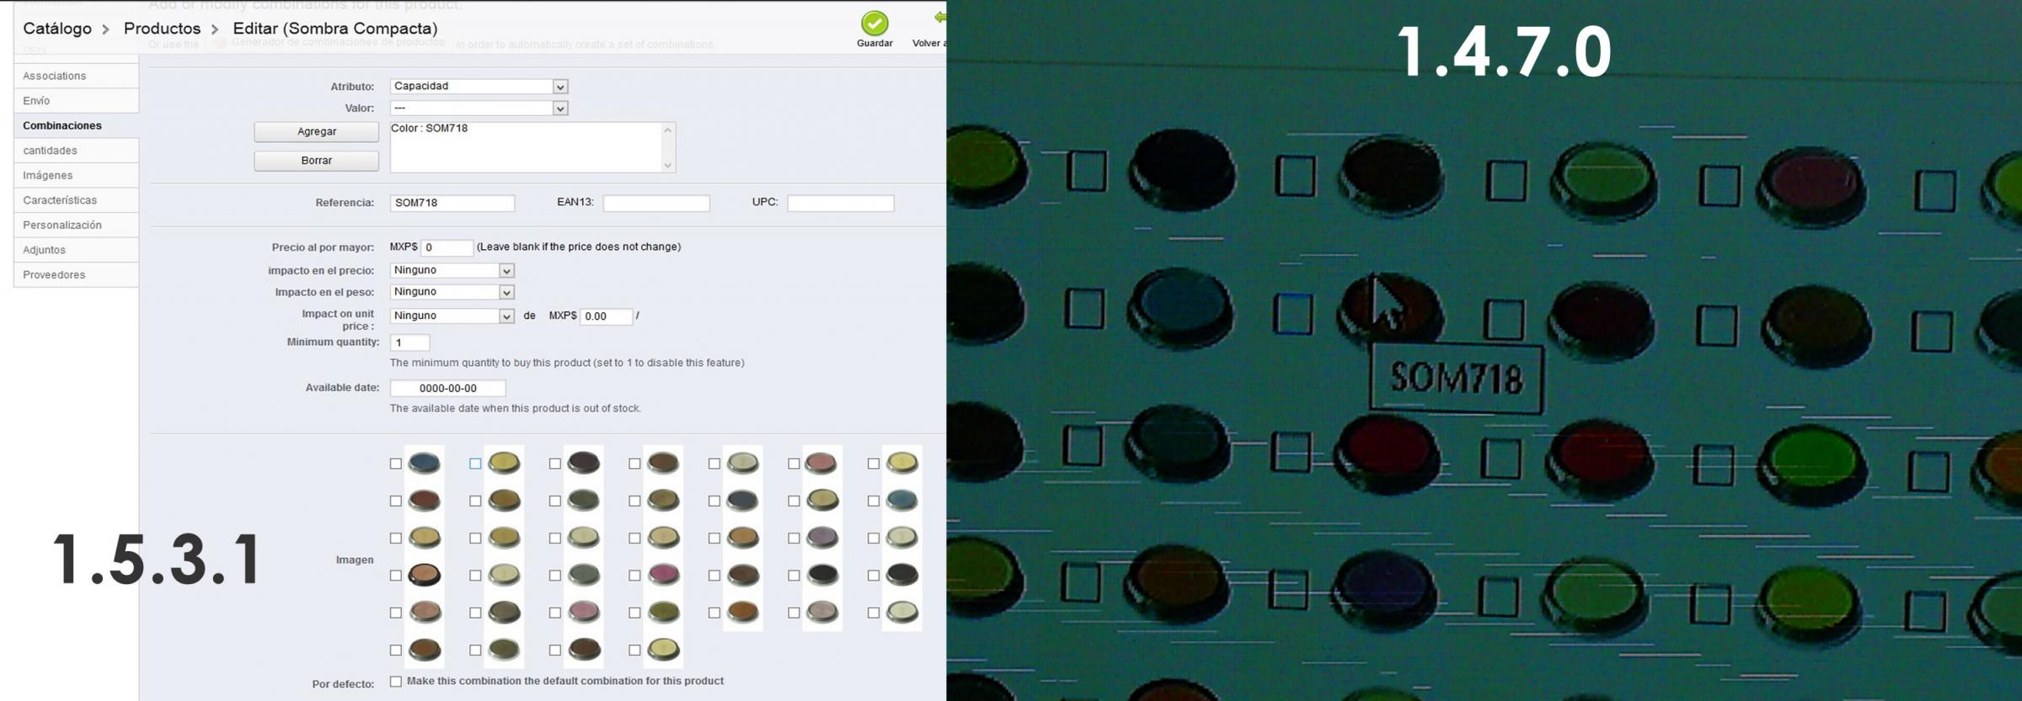The height and width of the screenshot is (701, 2022).
Task: Select the pale yellow thumbnail ending the bottom Imagen row
Action: 663,650
